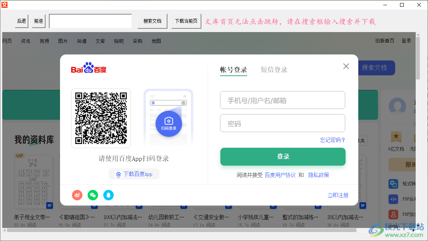This screenshot has width=428, height=241.
Task: Click the 前进 forward button
Action: point(38,21)
